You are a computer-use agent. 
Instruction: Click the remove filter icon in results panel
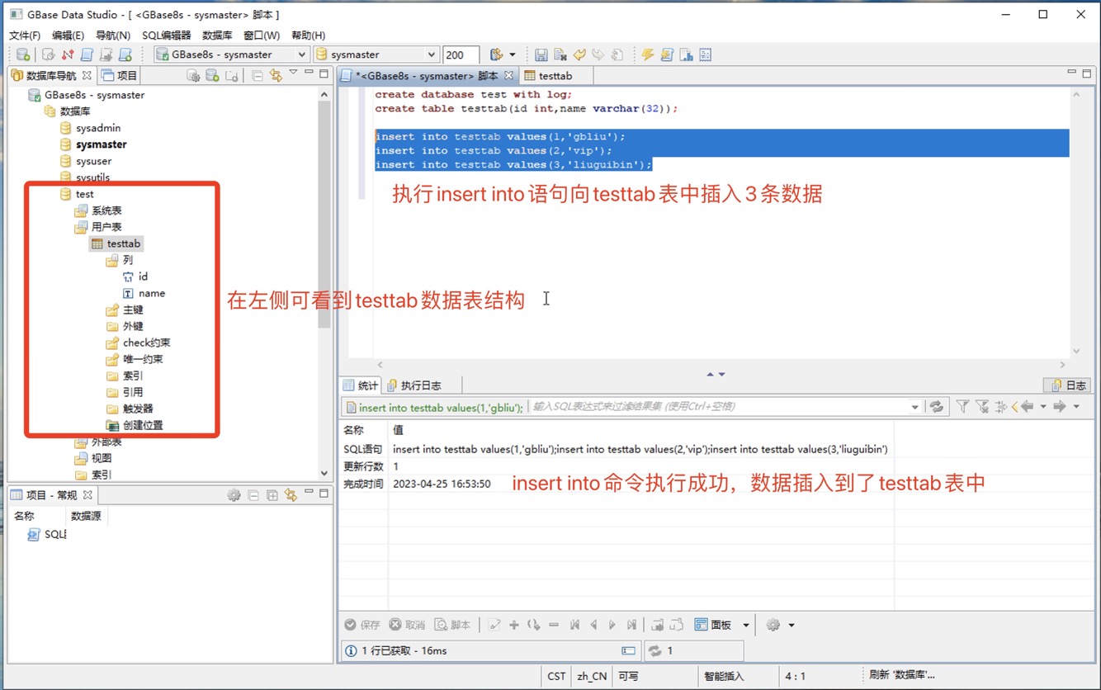981,407
